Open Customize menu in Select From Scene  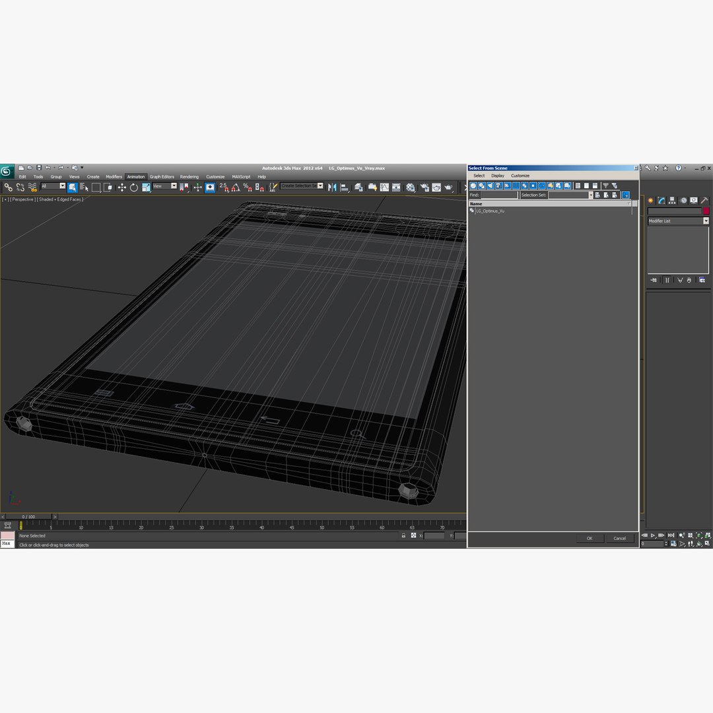click(520, 176)
